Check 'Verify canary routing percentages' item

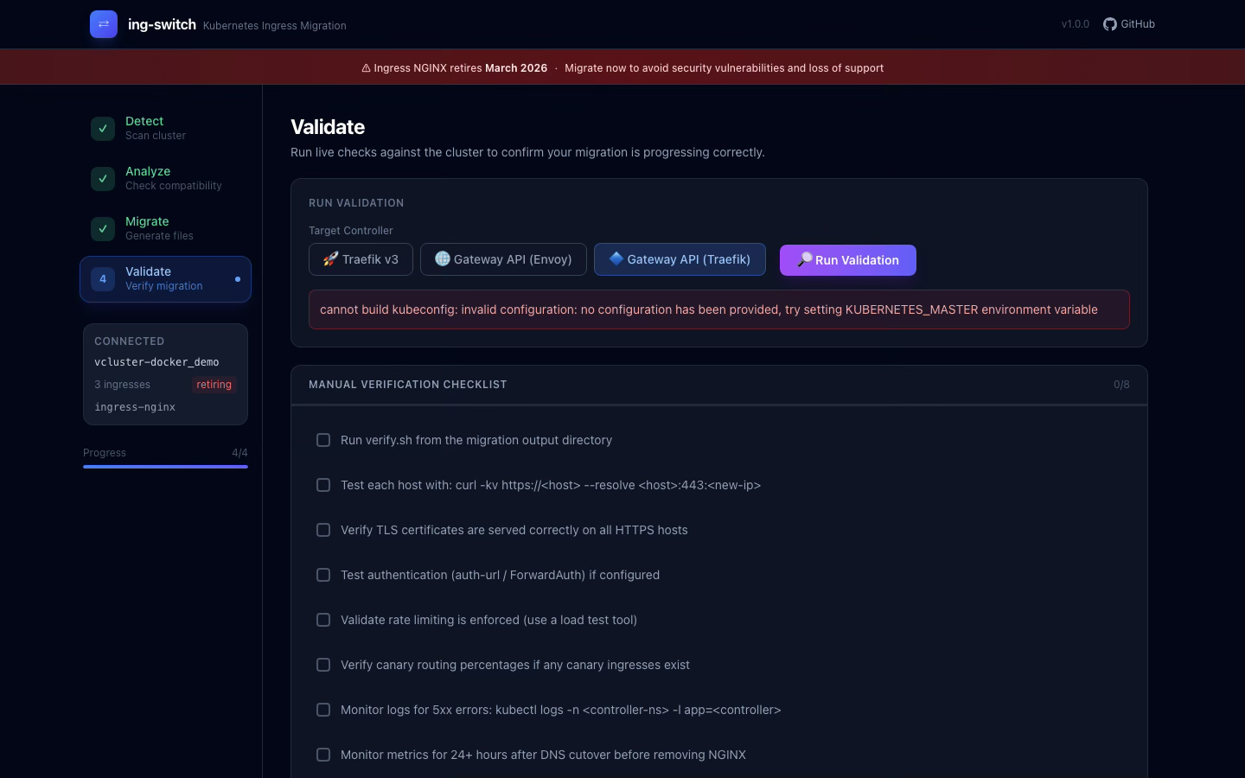pyautogui.click(x=323, y=665)
